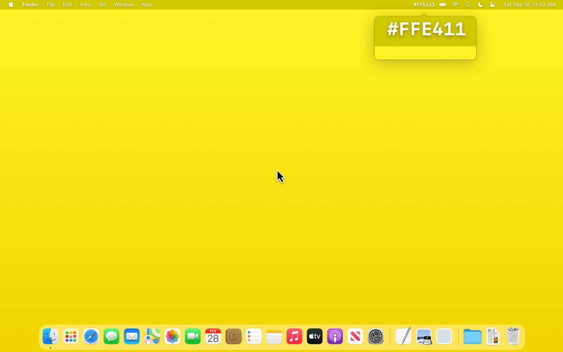Select the yellow color swatch in the popover
563x352 pixels.
pos(425,53)
